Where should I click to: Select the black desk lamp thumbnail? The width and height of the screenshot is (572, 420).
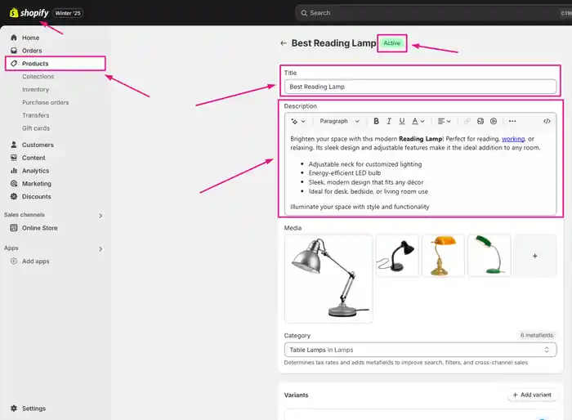coord(397,256)
